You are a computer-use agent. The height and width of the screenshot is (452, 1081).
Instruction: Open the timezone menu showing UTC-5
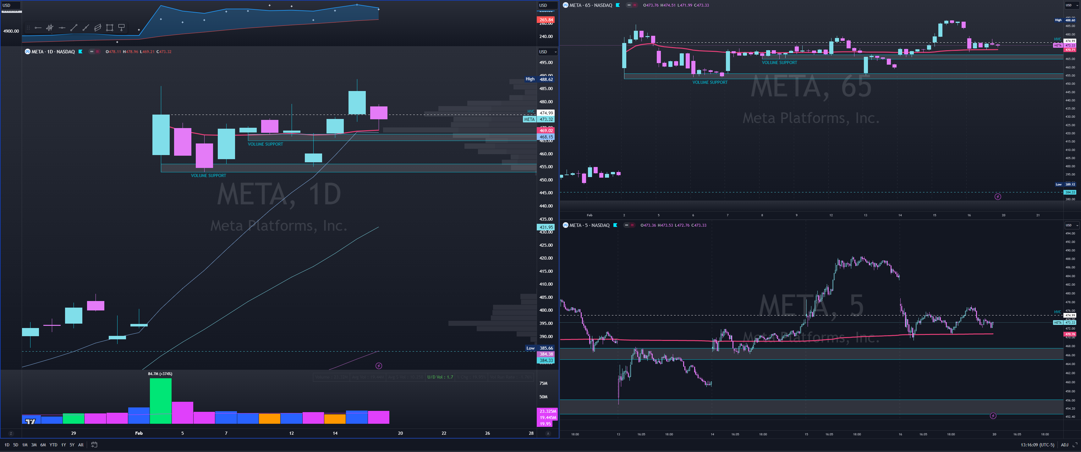click(1037, 445)
